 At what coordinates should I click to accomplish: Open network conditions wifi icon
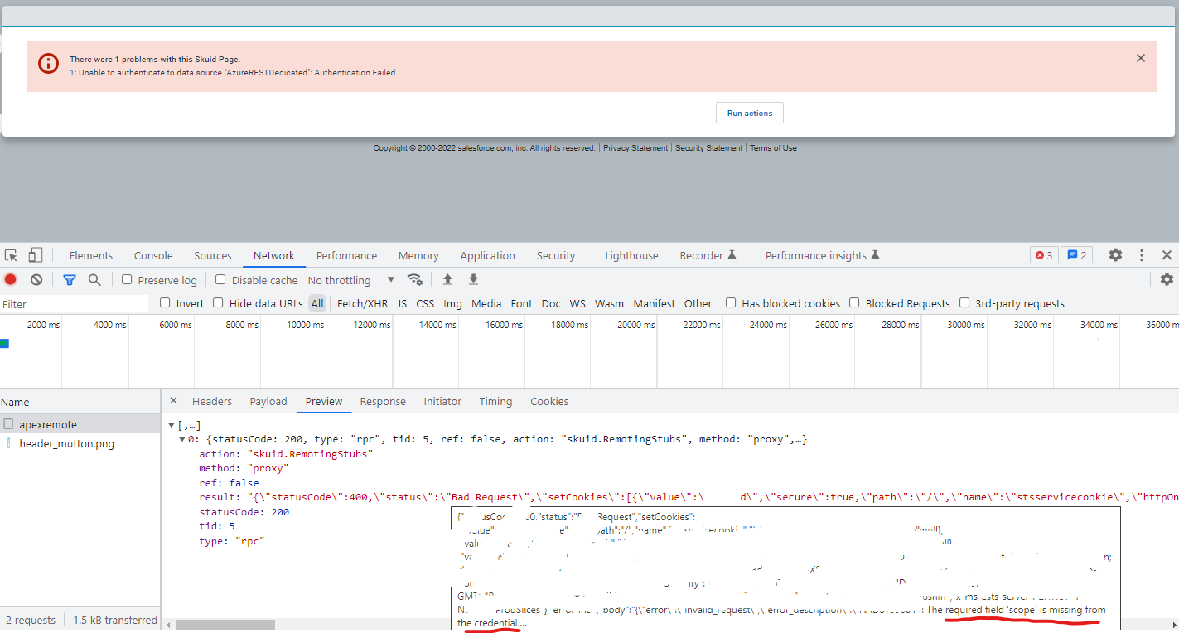click(x=415, y=280)
